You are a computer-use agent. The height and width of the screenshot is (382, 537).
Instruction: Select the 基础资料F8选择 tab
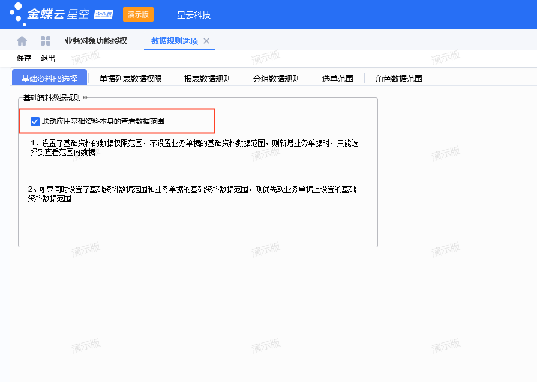click(x=49, y=78)
